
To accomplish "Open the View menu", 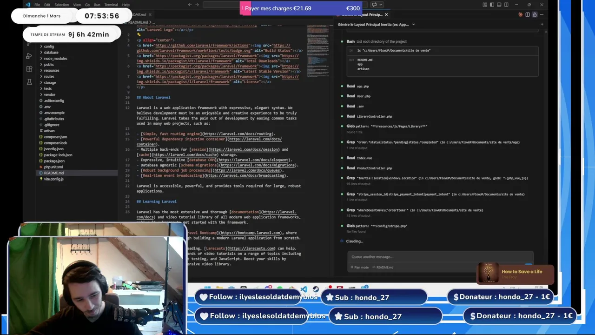I will (77, 5).
